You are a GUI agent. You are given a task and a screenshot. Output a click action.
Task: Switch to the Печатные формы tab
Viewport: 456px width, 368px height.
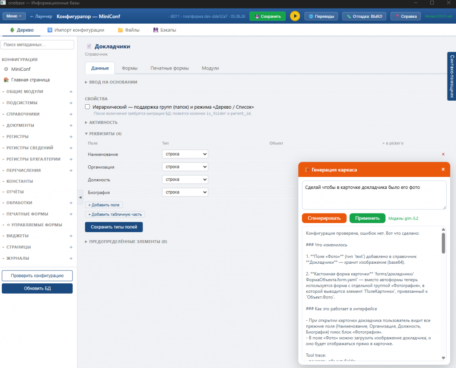click(170, 68)
